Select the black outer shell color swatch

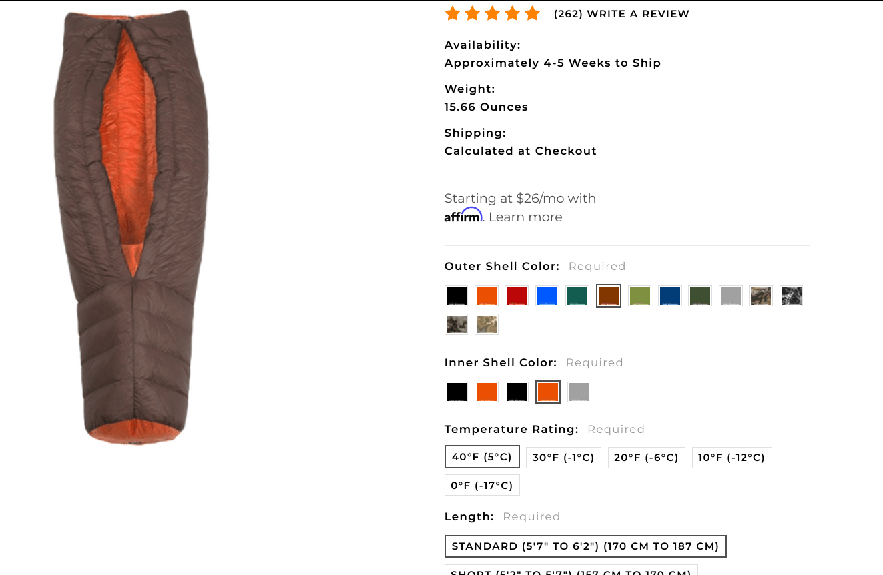[x=457, y=296]
